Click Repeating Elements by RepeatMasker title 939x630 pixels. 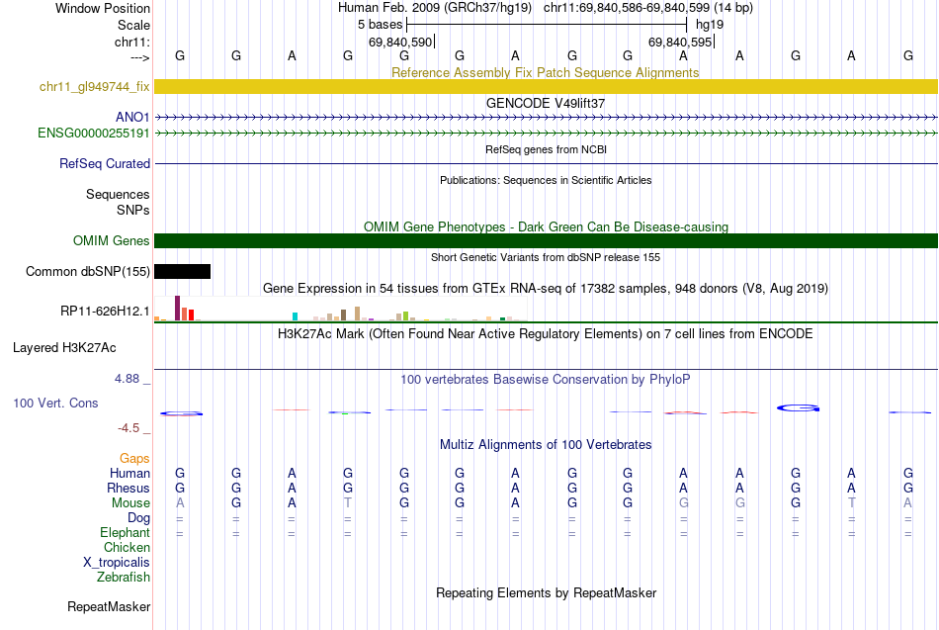click(547, 592)
